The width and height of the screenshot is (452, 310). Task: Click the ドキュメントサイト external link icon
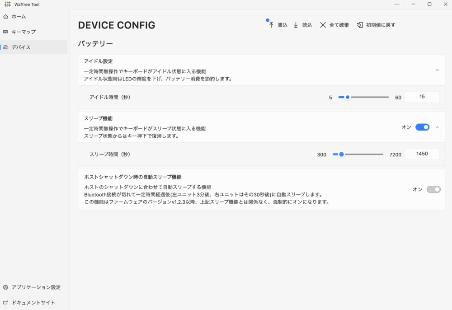5,303
